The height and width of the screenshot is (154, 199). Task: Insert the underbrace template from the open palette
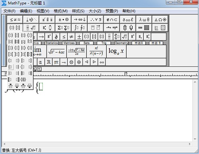coord(17,86)
